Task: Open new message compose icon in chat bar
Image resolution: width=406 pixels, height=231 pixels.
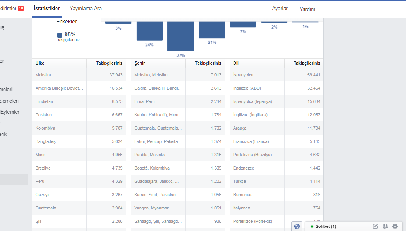Action: [x=375, y=226]
